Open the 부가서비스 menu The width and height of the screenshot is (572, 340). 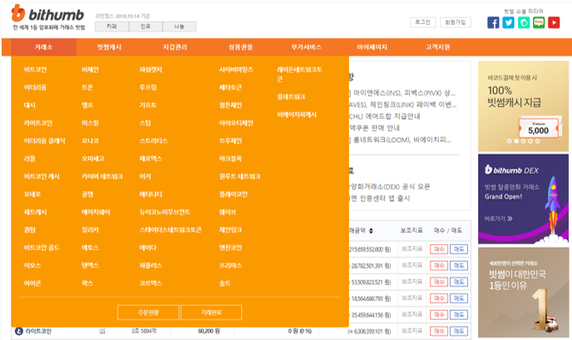click(x=306, y=47)
